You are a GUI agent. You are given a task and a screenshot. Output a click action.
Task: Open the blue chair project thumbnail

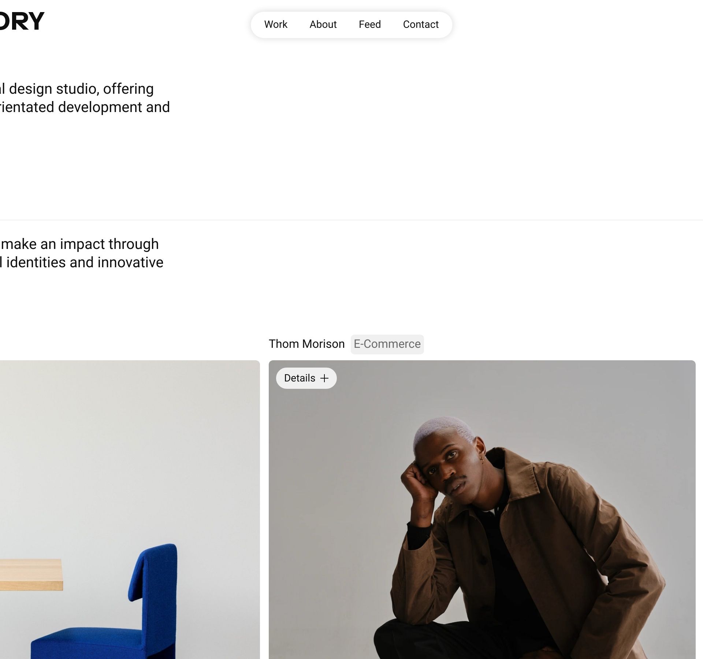(130, 510)
